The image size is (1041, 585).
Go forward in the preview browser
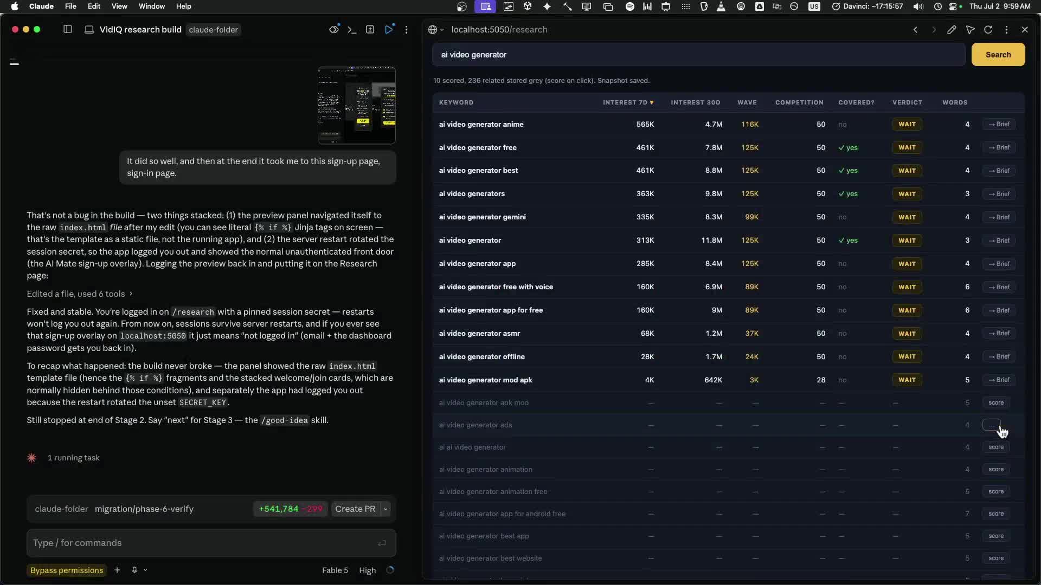tap(934, 30)
